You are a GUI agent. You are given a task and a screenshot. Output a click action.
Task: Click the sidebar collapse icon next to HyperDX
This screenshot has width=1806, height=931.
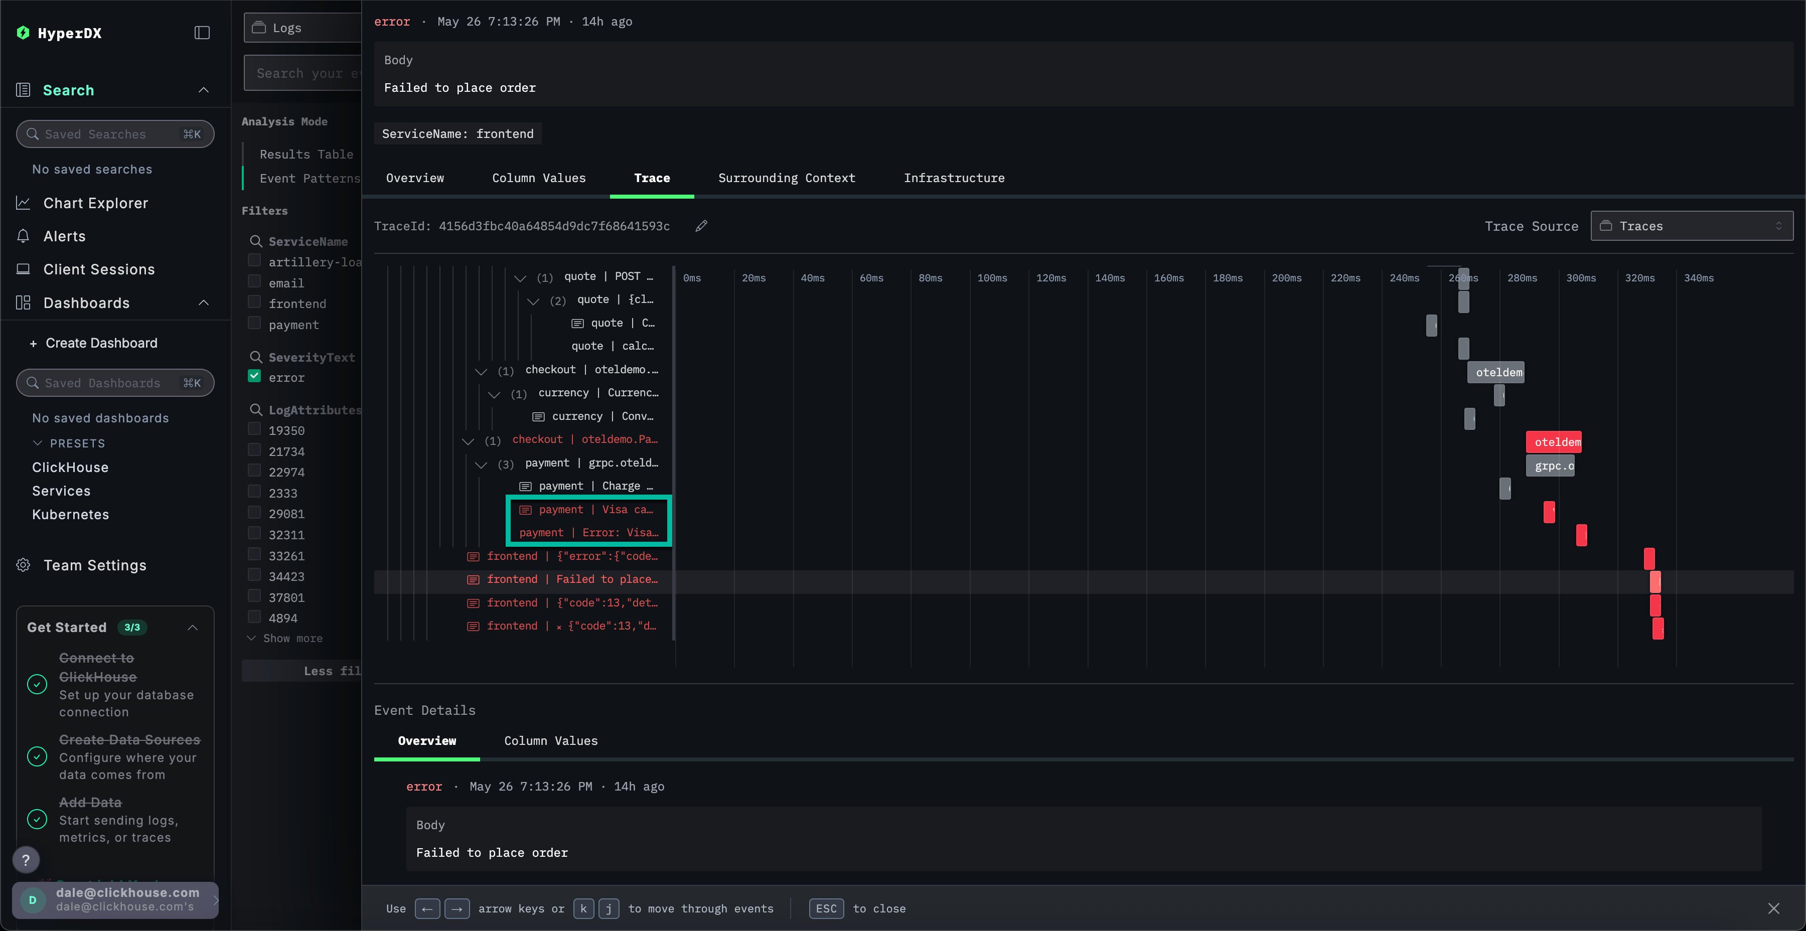click(202, 33)
